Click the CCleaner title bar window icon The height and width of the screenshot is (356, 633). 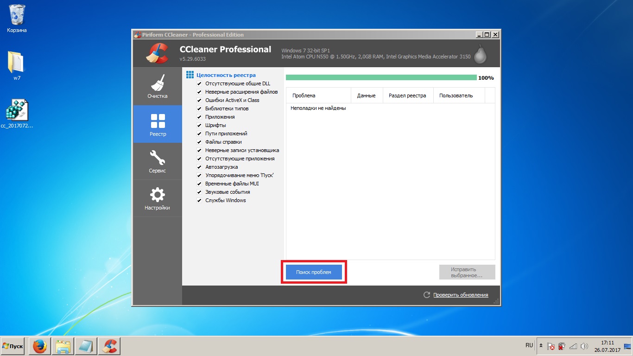(x=137, y=35)
